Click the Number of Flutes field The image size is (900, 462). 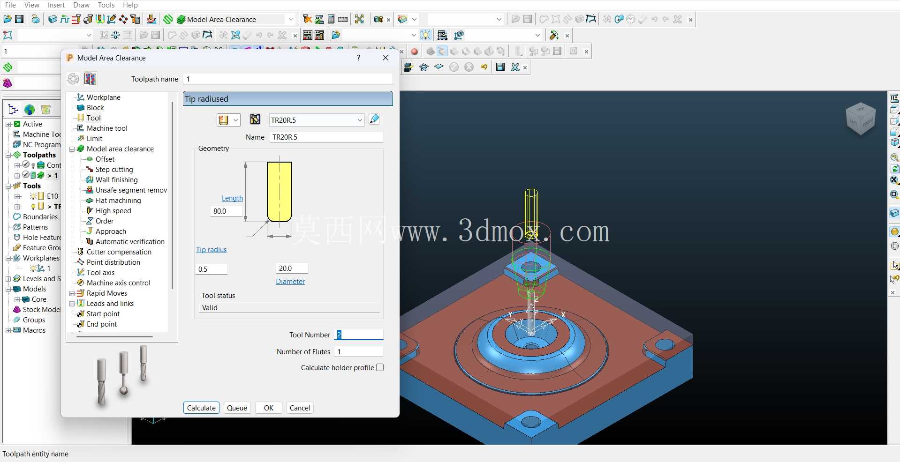coord(358,351)
